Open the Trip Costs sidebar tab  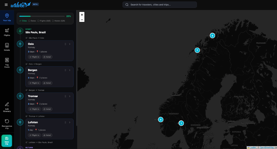(x=7, y=63)
